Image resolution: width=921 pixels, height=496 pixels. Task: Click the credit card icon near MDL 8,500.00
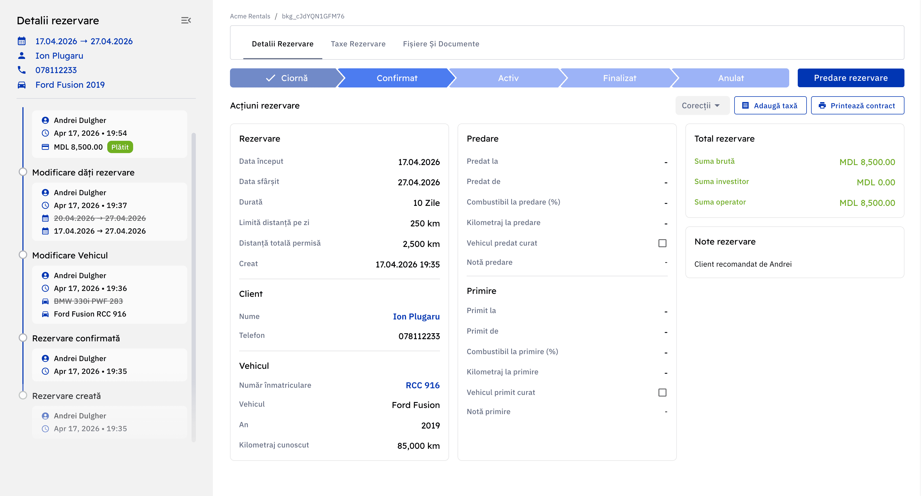tap(45, 147)
